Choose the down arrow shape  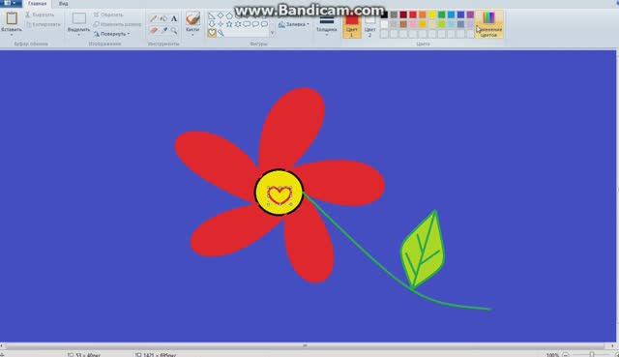click(212, 24)
